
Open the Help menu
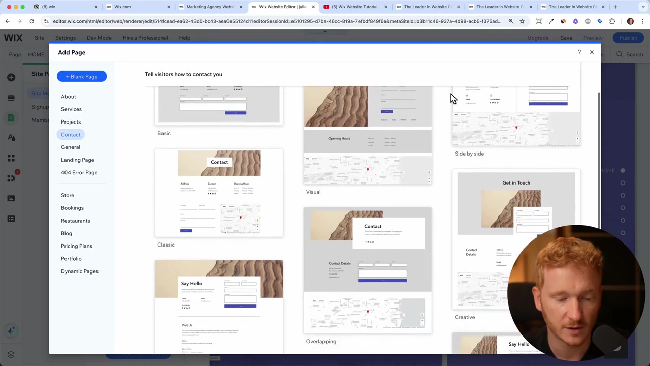pyautogui.click(x=185, y=38)
